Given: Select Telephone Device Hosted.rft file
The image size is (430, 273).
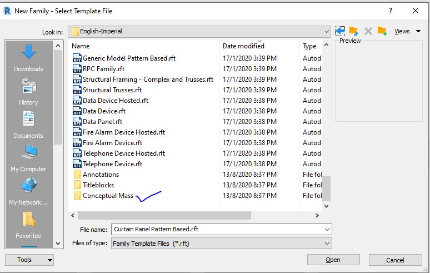Looking at the screenshot, I should 124,153.
